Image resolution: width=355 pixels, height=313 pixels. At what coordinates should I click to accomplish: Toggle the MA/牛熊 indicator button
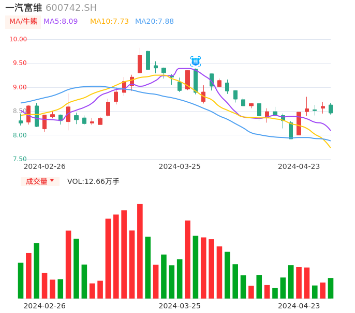[x=23, y=22]
